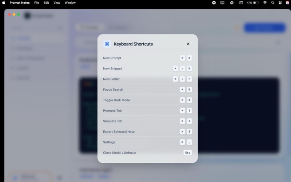The height and width of the screenshot is (182, 291).
Task: Click the 1 key badge in Prompts Tab row
Action: click(x=189, y=111)
